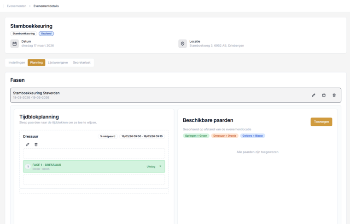Click the address Stamboekweg 3, 6952 AB, Driebergen
This screenshot has width=350, height=224.
pos(217,45)
